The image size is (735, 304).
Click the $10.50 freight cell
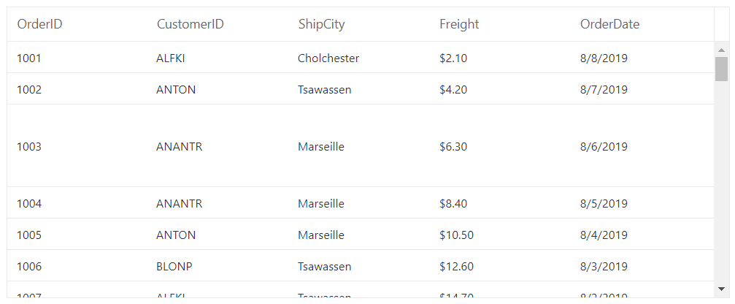coord(501,235)
